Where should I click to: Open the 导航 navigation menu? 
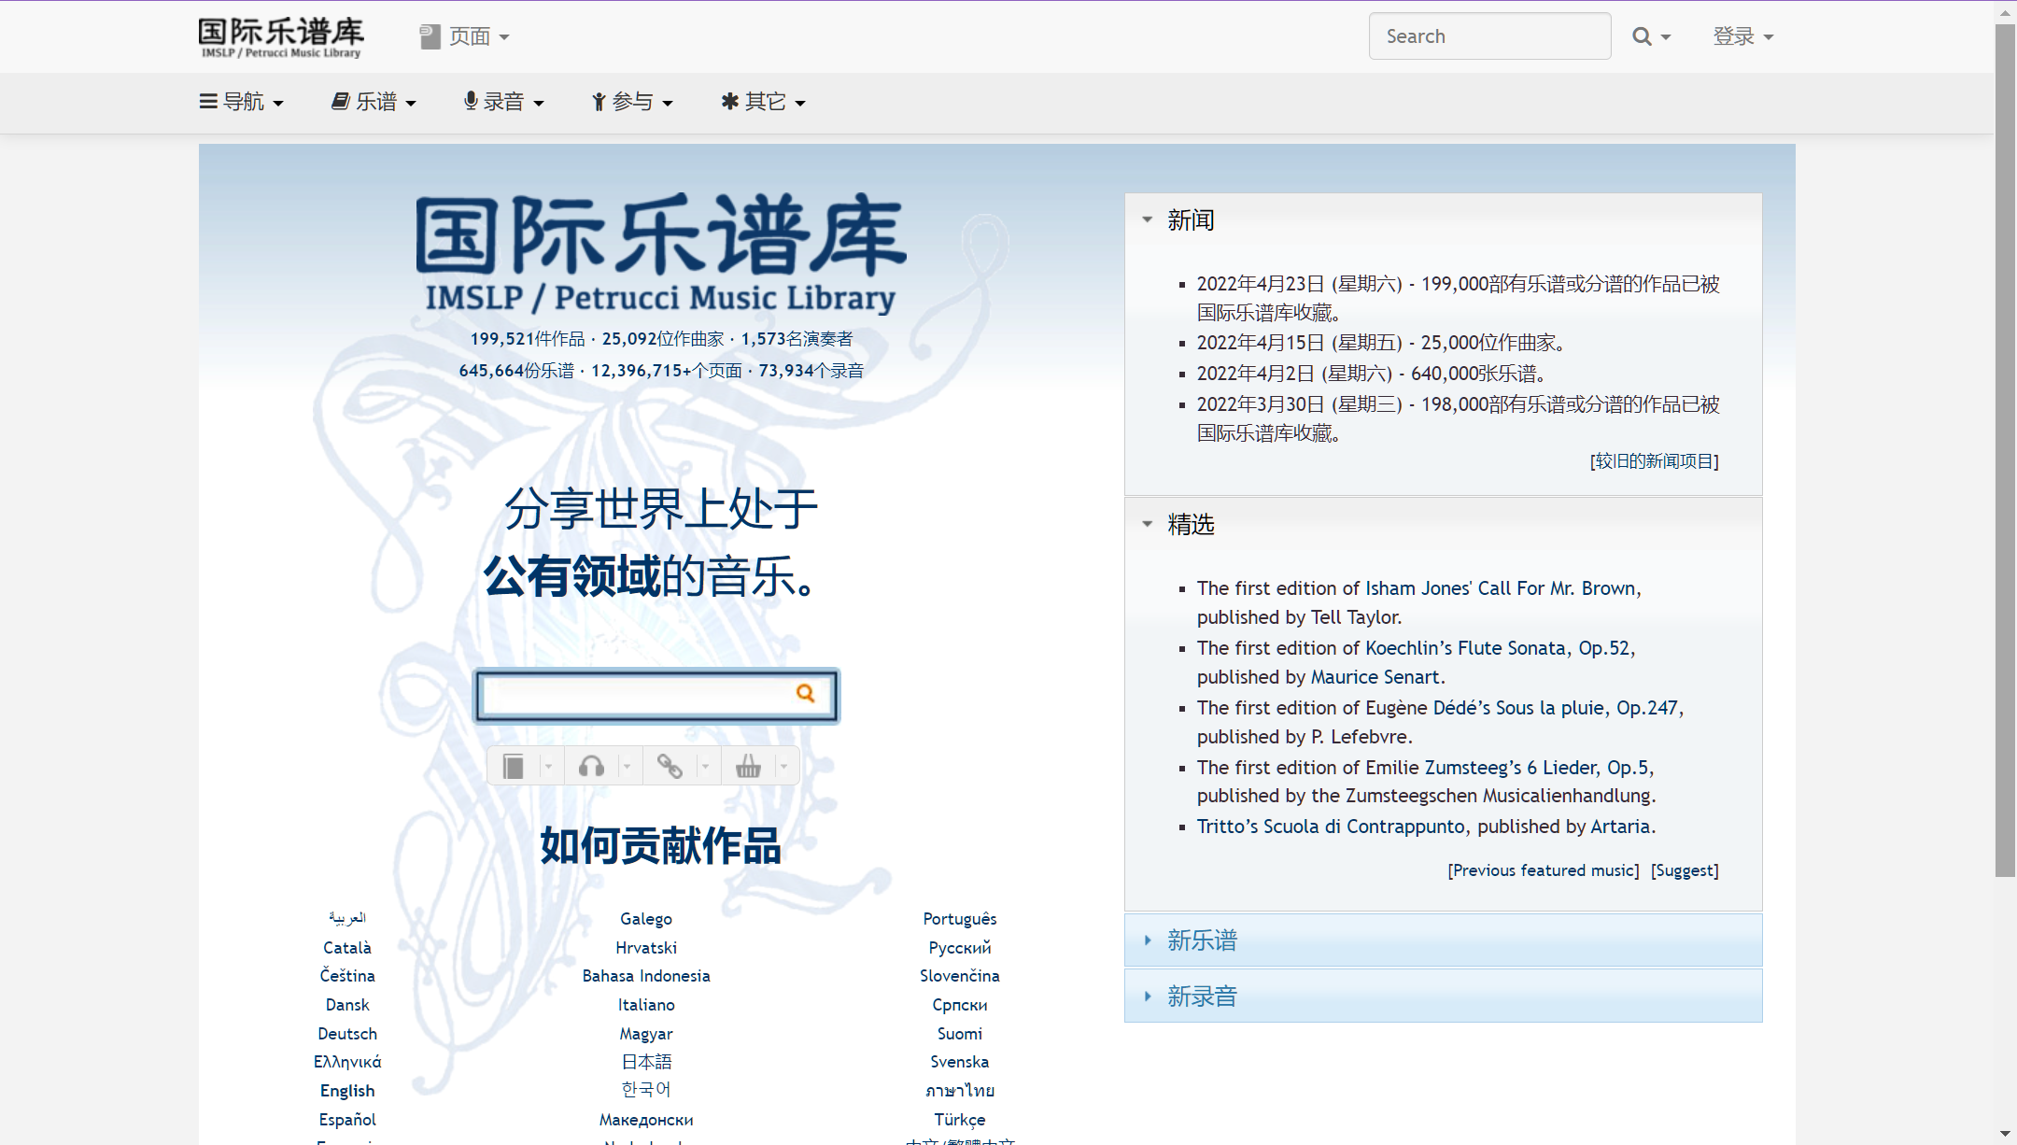(242, 102)
